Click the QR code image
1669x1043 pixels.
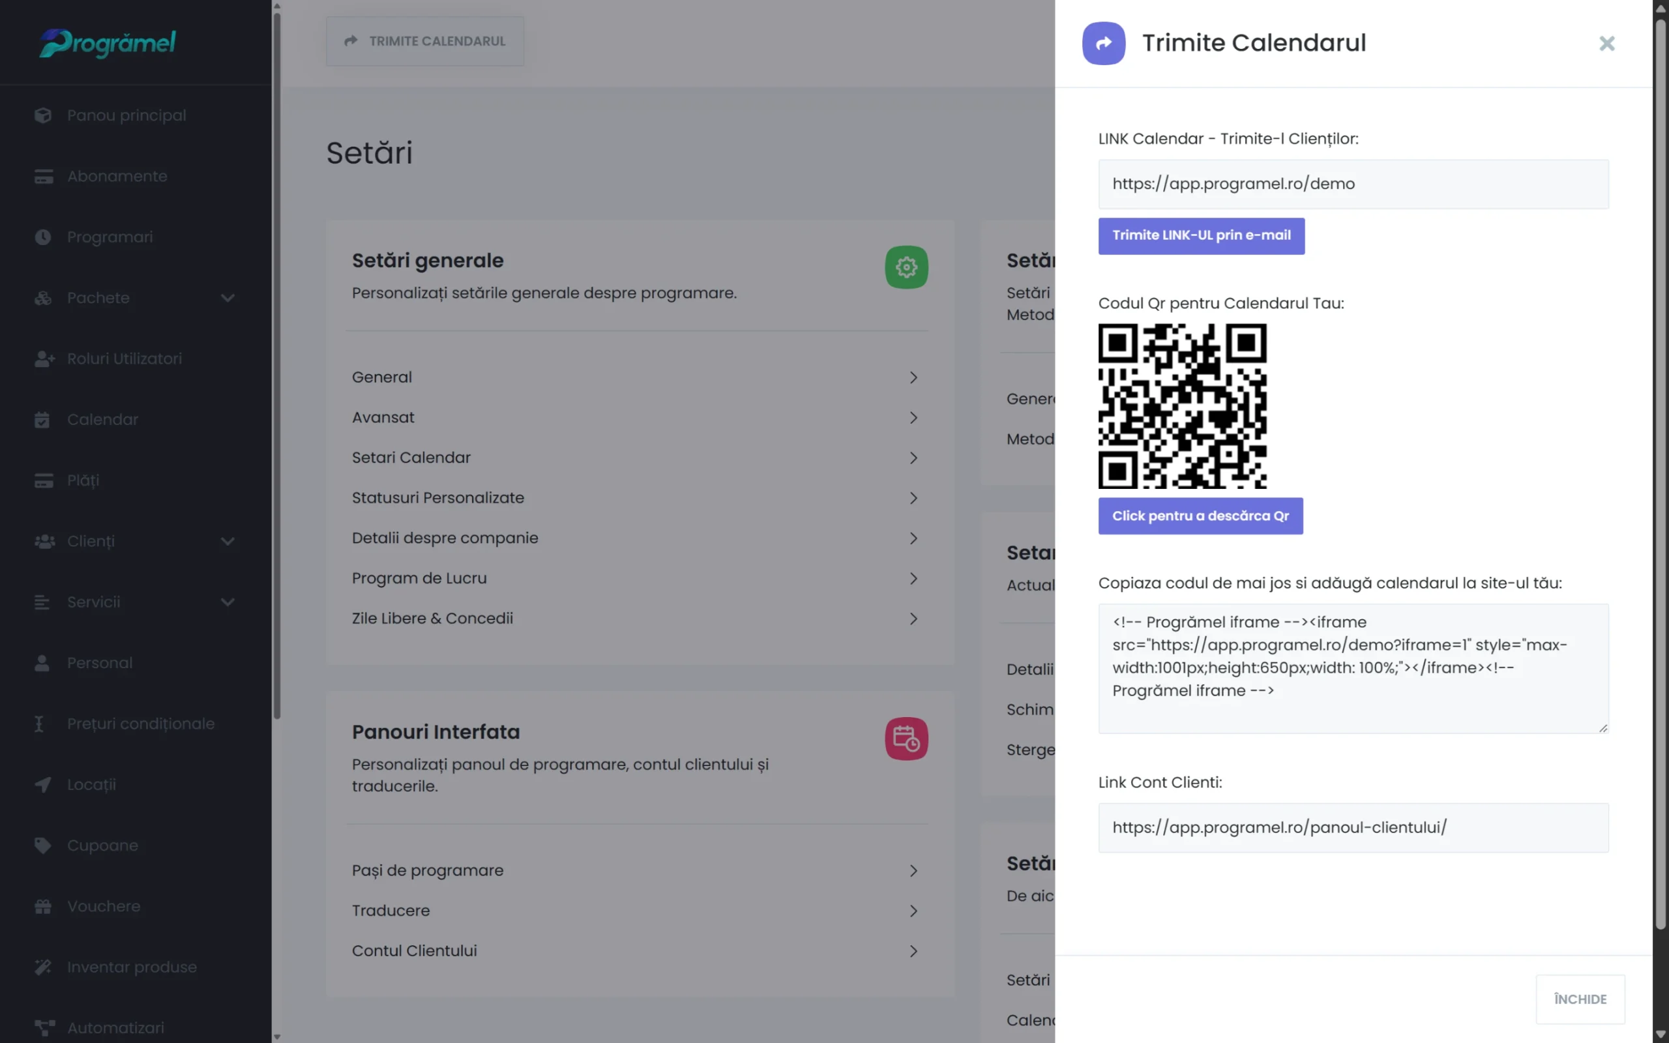point(1182,406)
